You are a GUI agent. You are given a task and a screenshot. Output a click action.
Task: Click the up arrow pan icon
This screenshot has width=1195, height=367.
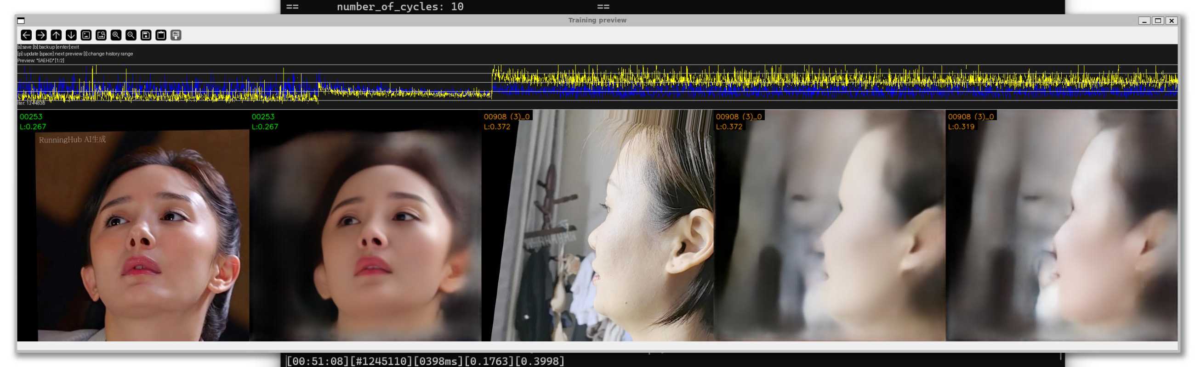tap(56, 35)
